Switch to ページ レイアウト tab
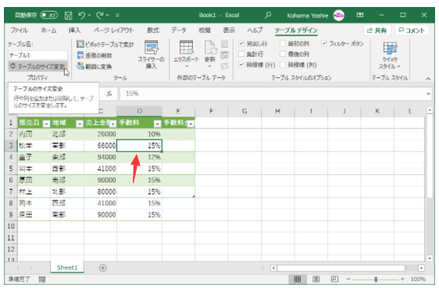The image size is (439, 288). click(113, 30)
